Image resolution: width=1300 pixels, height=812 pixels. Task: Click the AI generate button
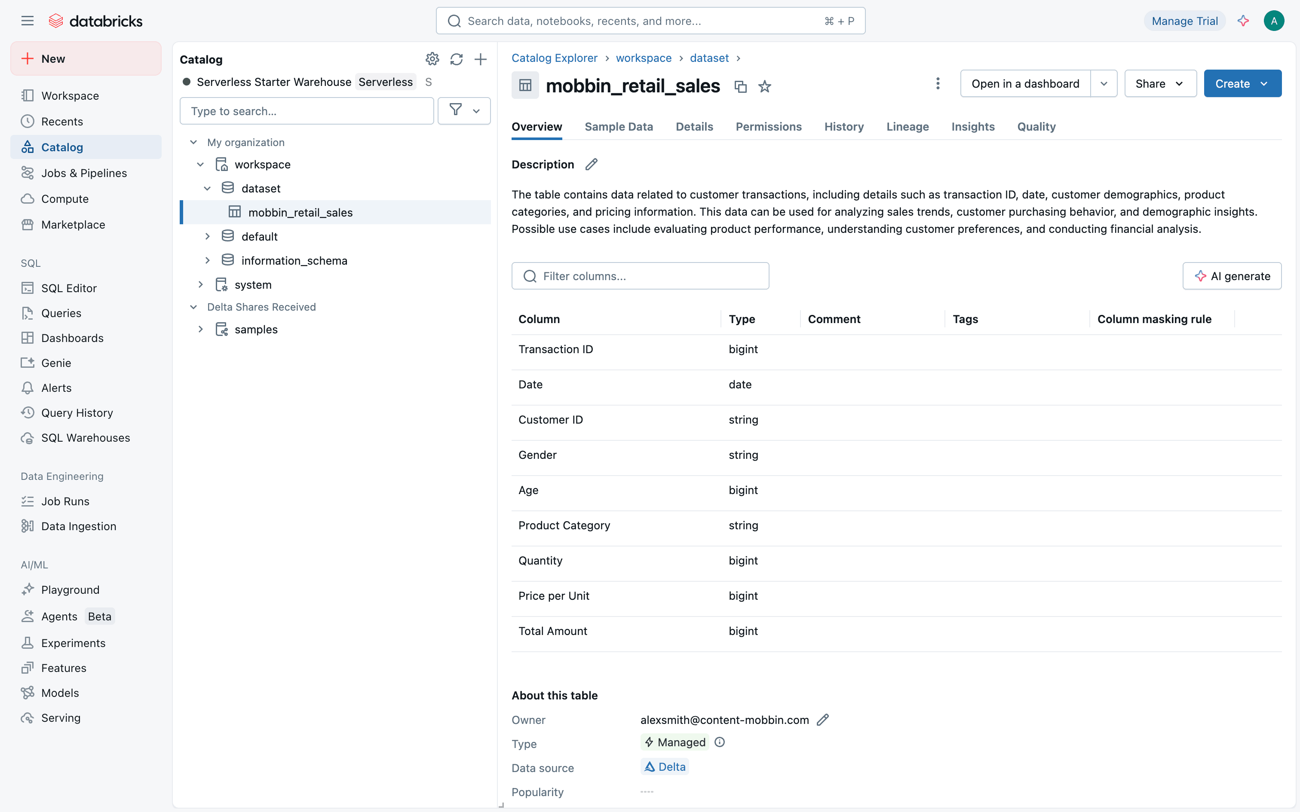(x=1231, y=276)
